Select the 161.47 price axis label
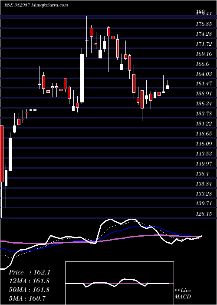217x305 pixels. (x=204, y=84)
